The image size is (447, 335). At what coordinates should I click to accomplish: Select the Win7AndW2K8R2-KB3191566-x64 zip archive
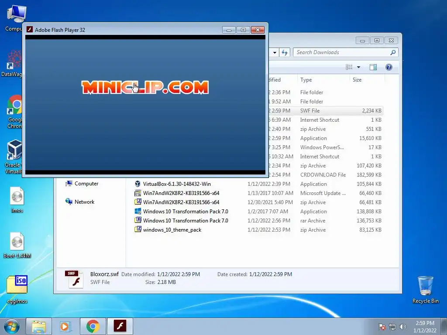[258, 202]
